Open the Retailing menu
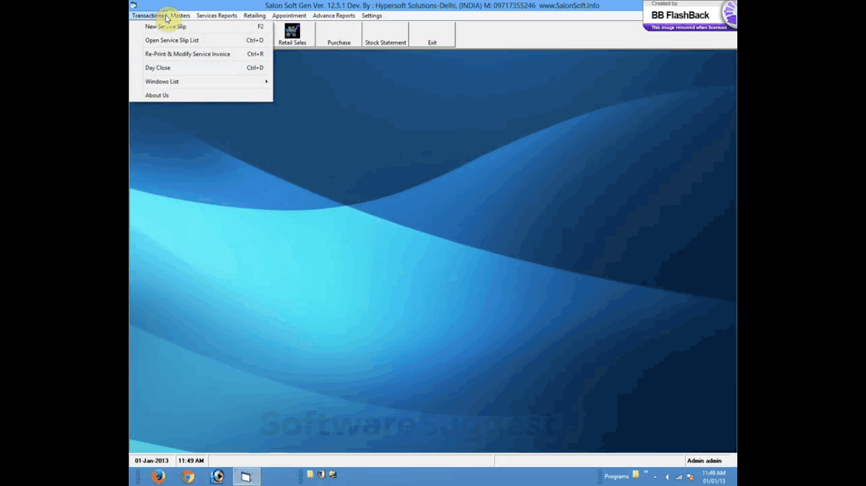Image resolution: width=866 pixels, height=486 pixels. (x=255, y=16)
